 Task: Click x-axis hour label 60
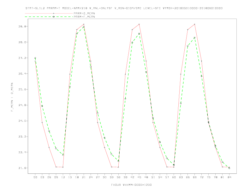coord(174,177)
